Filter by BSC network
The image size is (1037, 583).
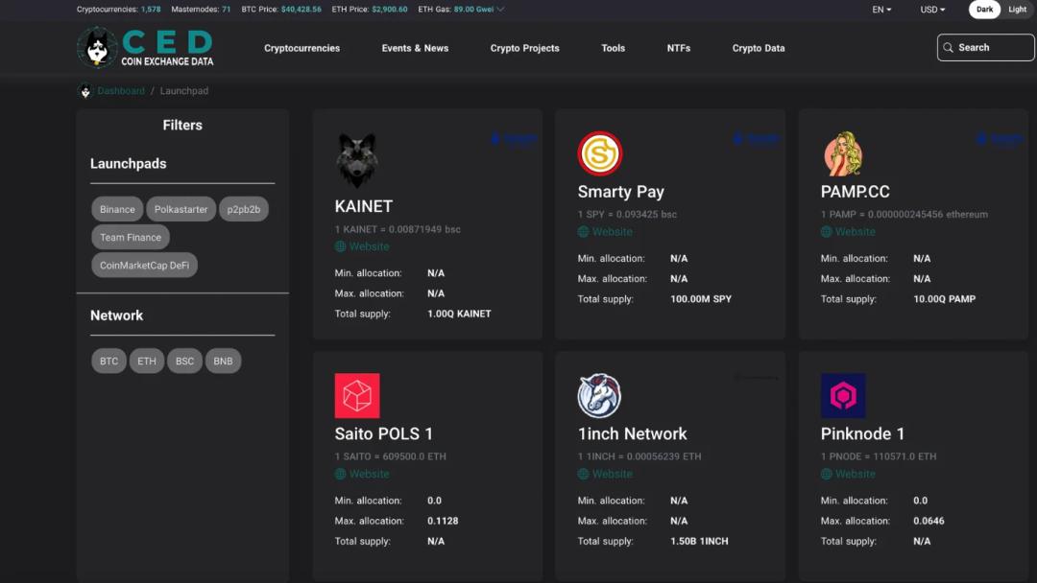tap(184, 361)
